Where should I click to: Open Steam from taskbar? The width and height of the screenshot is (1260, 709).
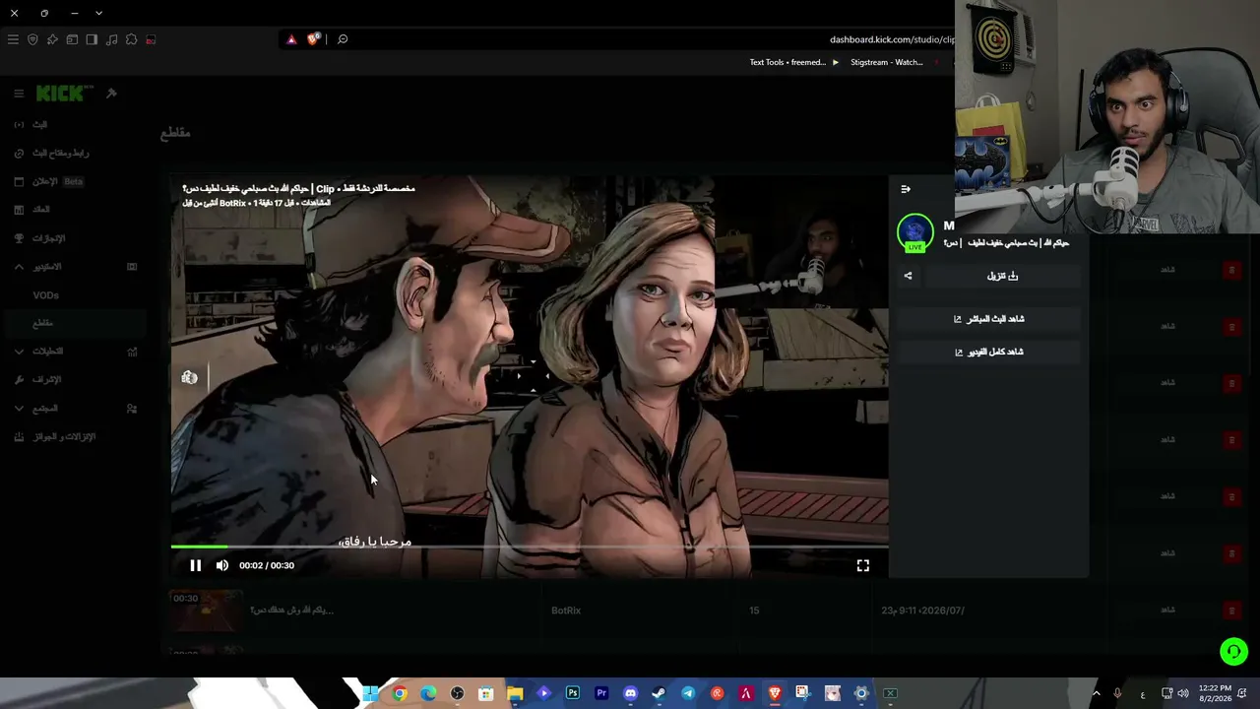pos(659,693)
